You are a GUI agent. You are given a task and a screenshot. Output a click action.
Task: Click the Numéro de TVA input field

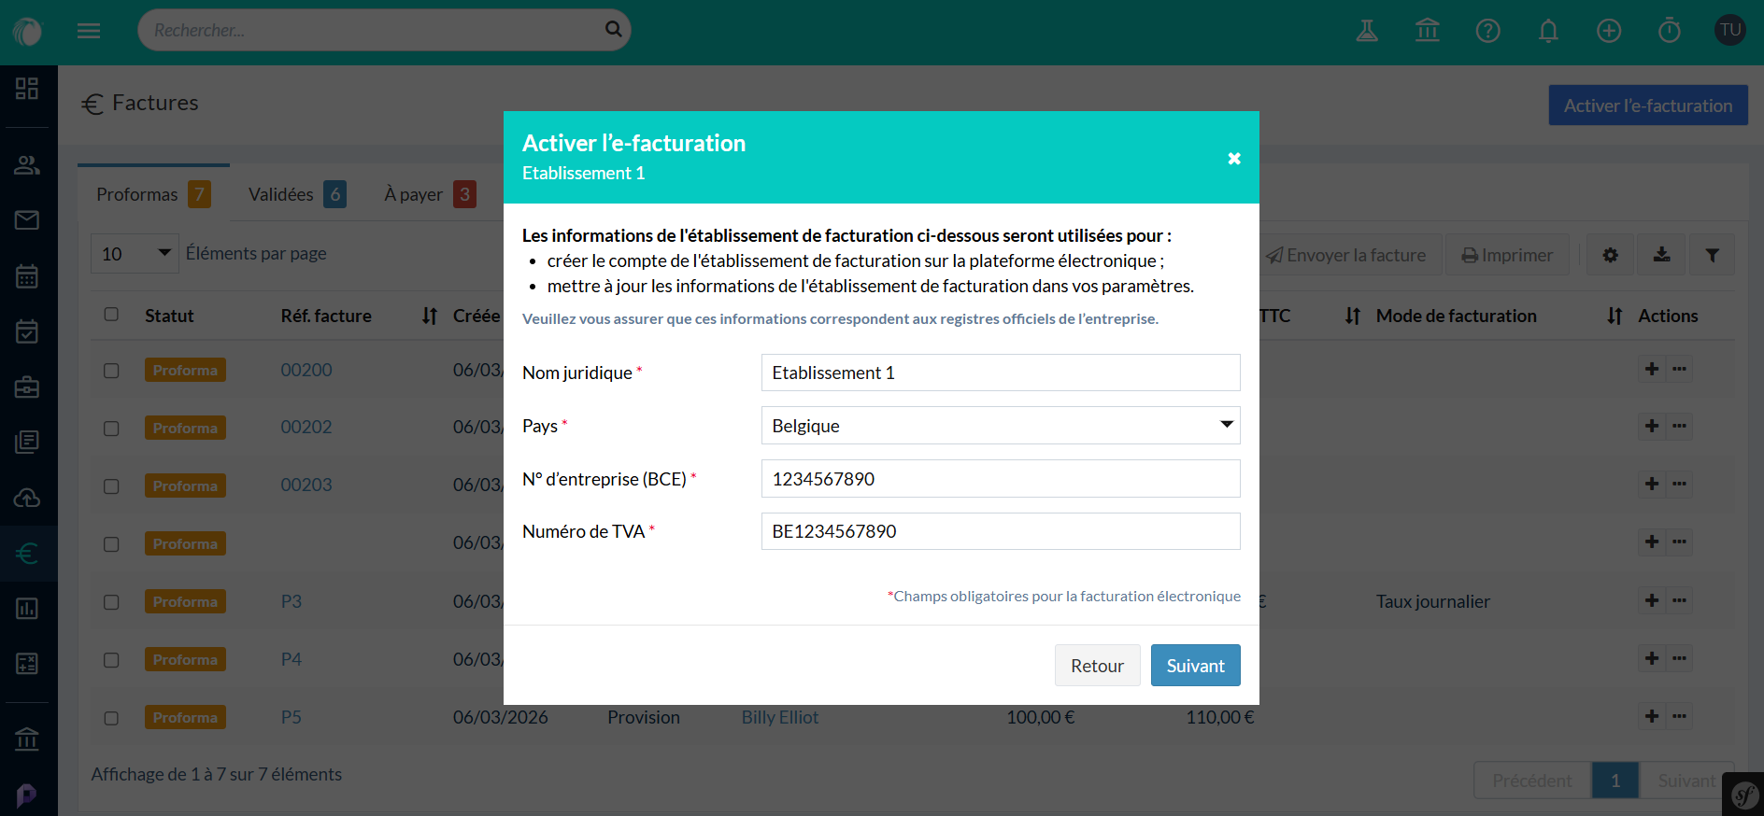(x=1000, y=531)
